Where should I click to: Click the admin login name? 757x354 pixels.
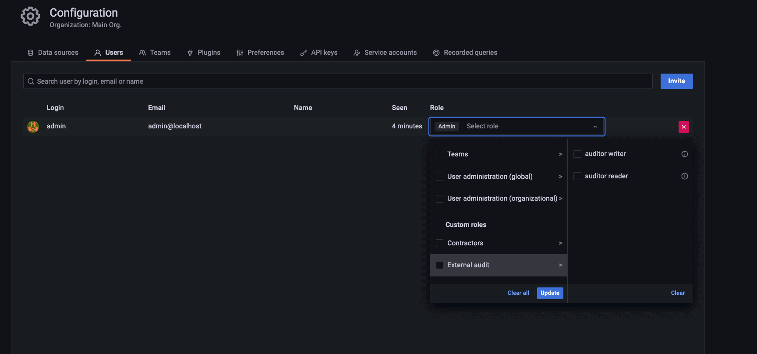(x=56, y=126)
